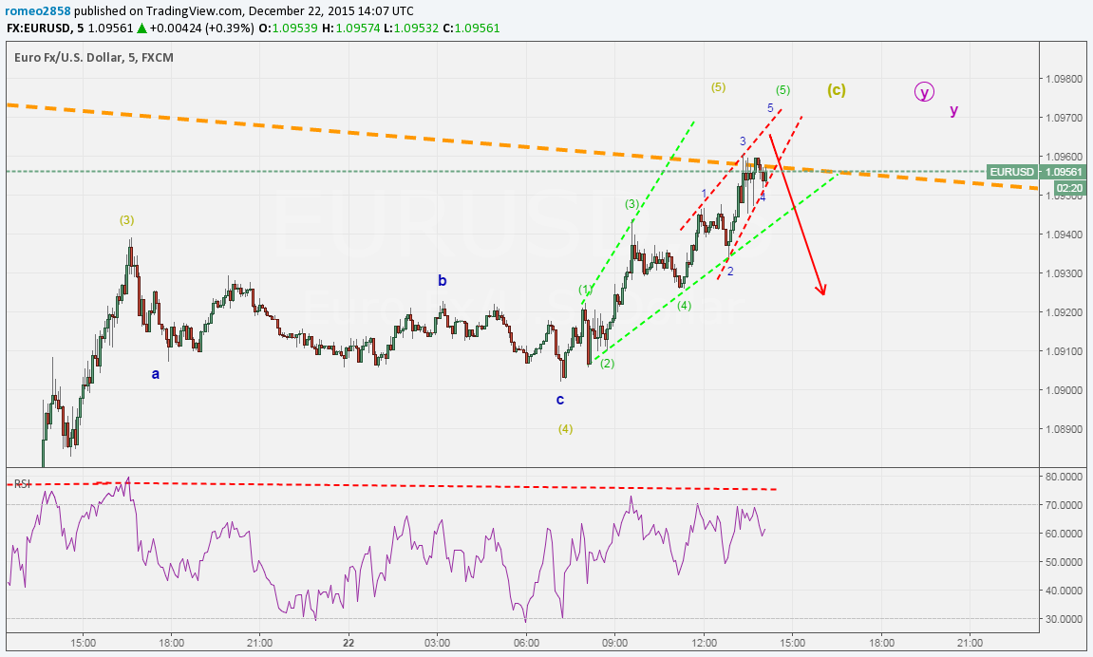Select the yellow (5) wave label
The height and width of the screenshot is (657, 1093).
coord(719,87)
